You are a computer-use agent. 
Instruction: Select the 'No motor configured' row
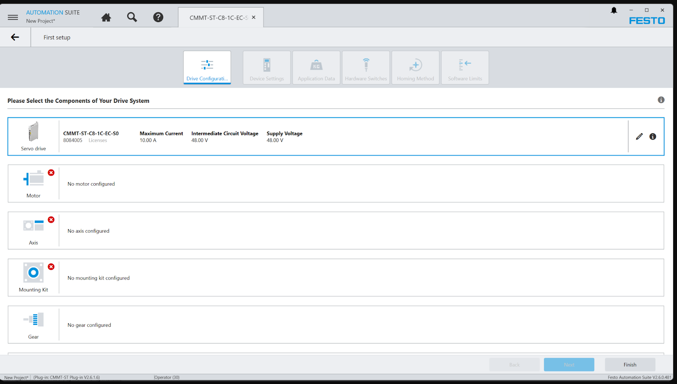point(336,184)
